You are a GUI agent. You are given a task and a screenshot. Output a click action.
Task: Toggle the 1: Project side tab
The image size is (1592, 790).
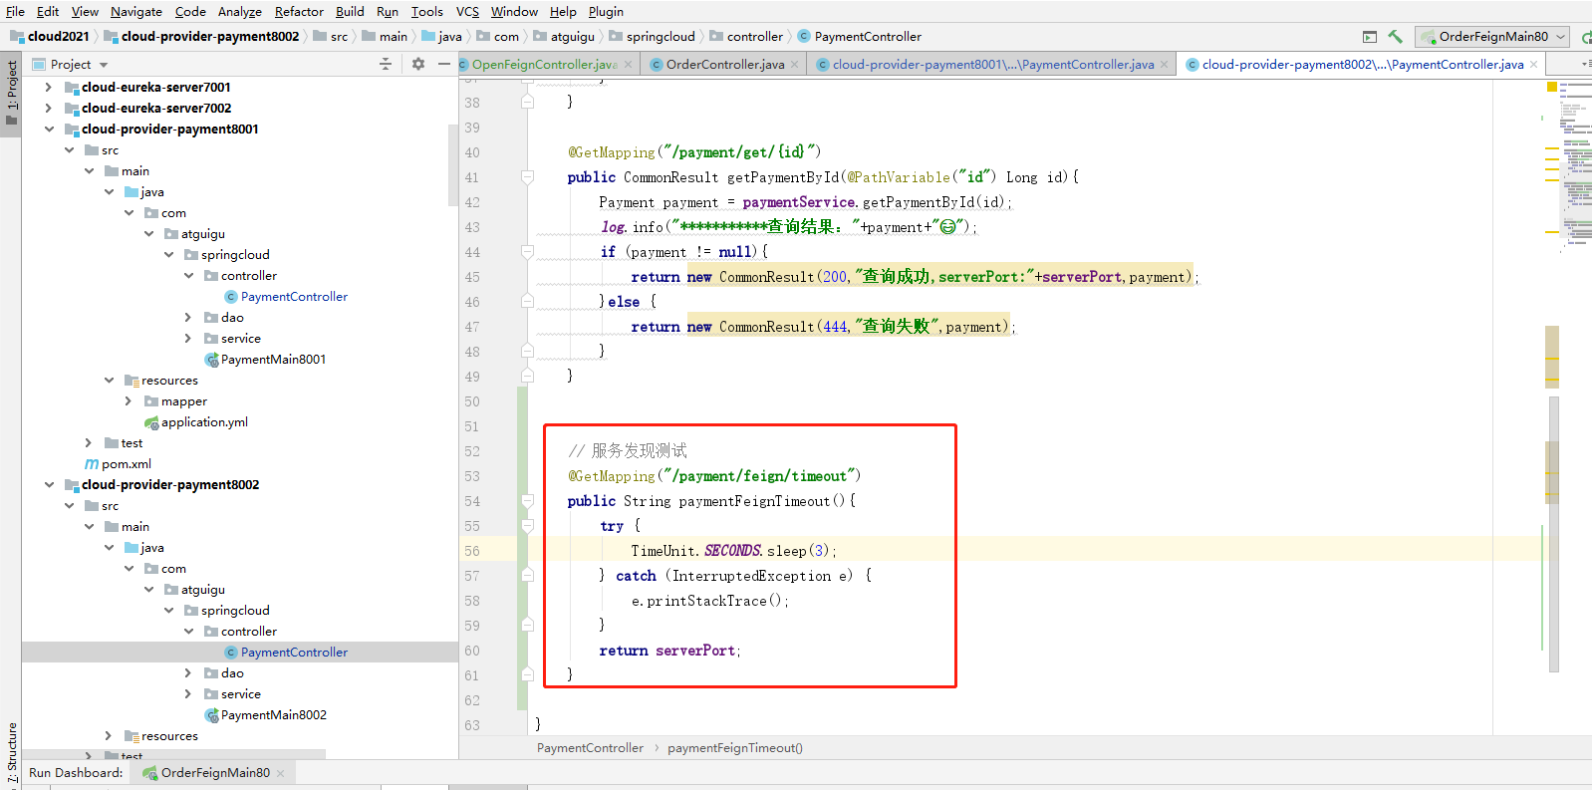point(11,94)
